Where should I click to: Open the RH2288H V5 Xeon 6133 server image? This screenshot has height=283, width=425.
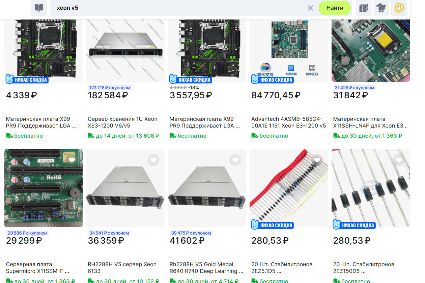[125, 188]
